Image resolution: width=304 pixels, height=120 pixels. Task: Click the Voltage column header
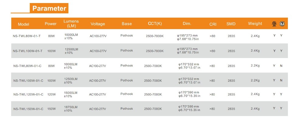pos(98,24)
